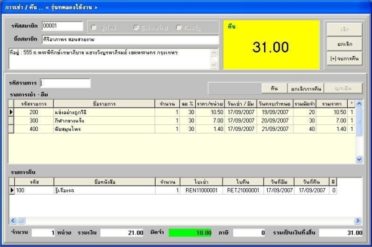Click the greyed-out ฉุกเฉิน button
This screenshot has height=247, width=372.
click(343, 88)
